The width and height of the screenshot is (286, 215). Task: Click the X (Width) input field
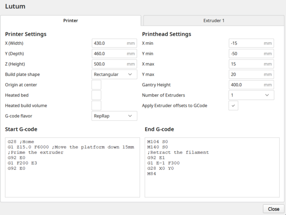point(114,43)
